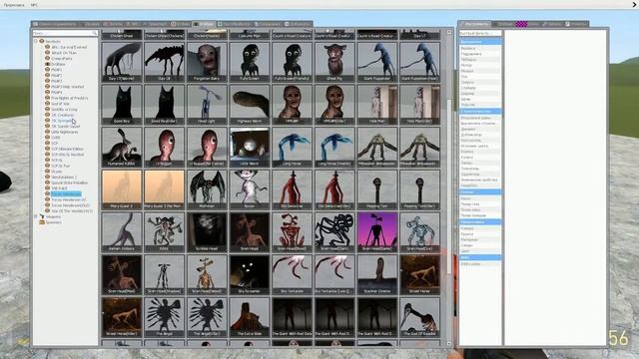Open the Little Nightmares category
Image resolution: width=639 pixels, height=359 pixels.
click(x=64, y=132)
